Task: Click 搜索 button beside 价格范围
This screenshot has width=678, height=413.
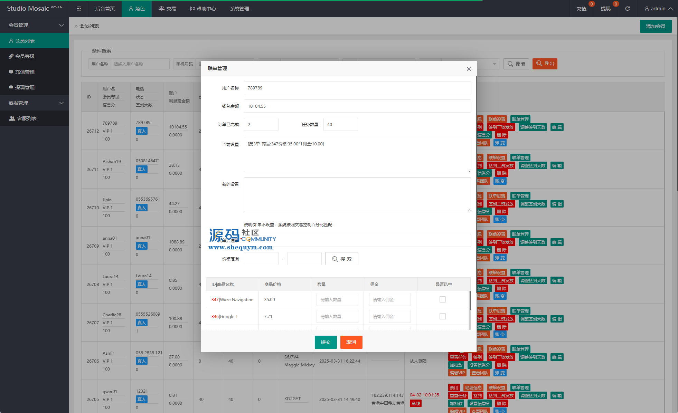Action: (x=341, y=259)
